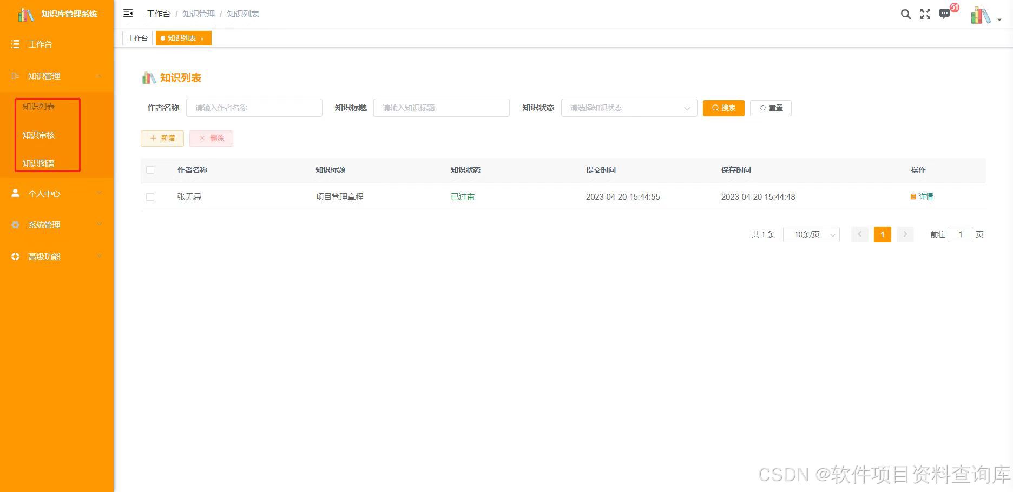Click the 重置 button
This screenshot has width=1013, height=492.
[771, 108]
